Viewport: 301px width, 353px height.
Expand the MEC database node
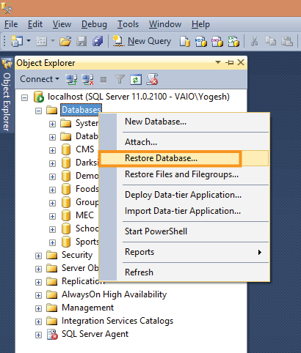52,216
